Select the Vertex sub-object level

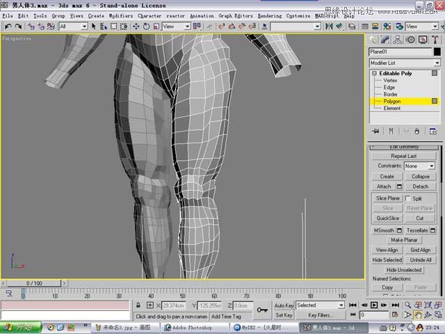click(390, 80)
